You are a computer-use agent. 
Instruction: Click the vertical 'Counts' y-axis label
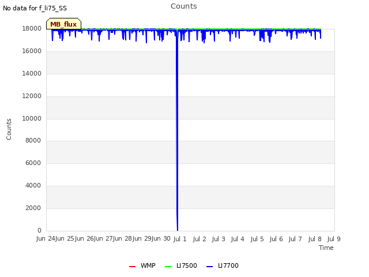[9, 129]
